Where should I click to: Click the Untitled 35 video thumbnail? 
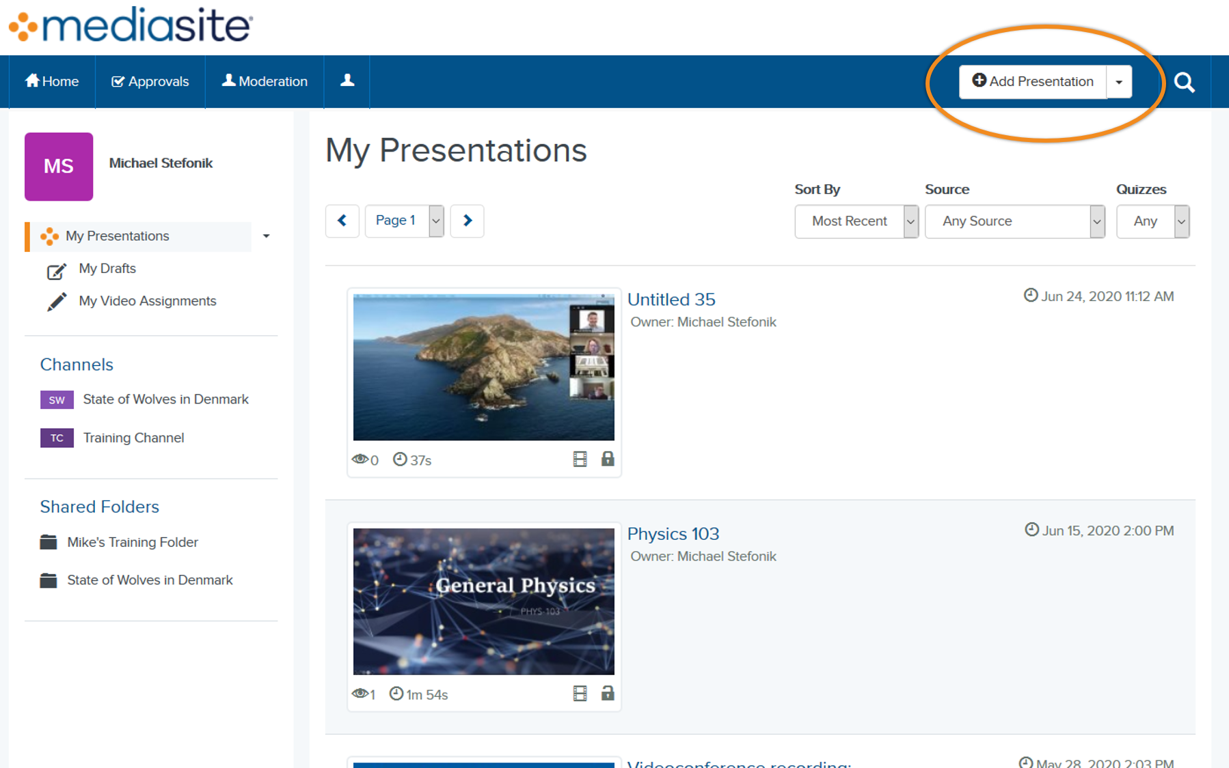click(x=483, y=367)
